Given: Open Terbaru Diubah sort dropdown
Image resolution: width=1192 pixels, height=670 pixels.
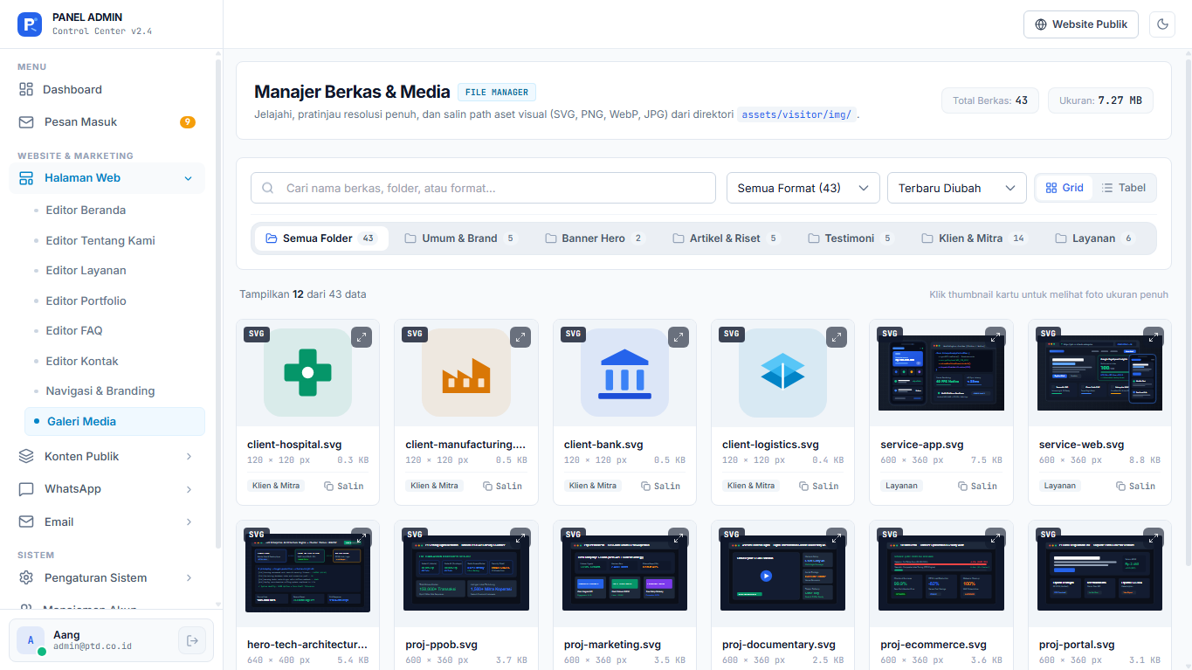Looking at the screenshot, I should click(956, 188).
